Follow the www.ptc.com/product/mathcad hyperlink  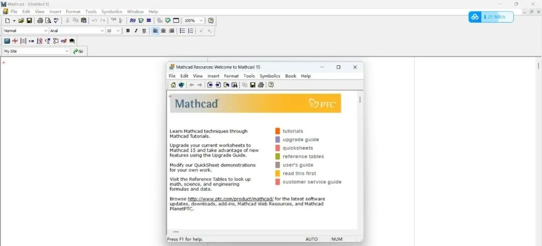tap(230, 199)
